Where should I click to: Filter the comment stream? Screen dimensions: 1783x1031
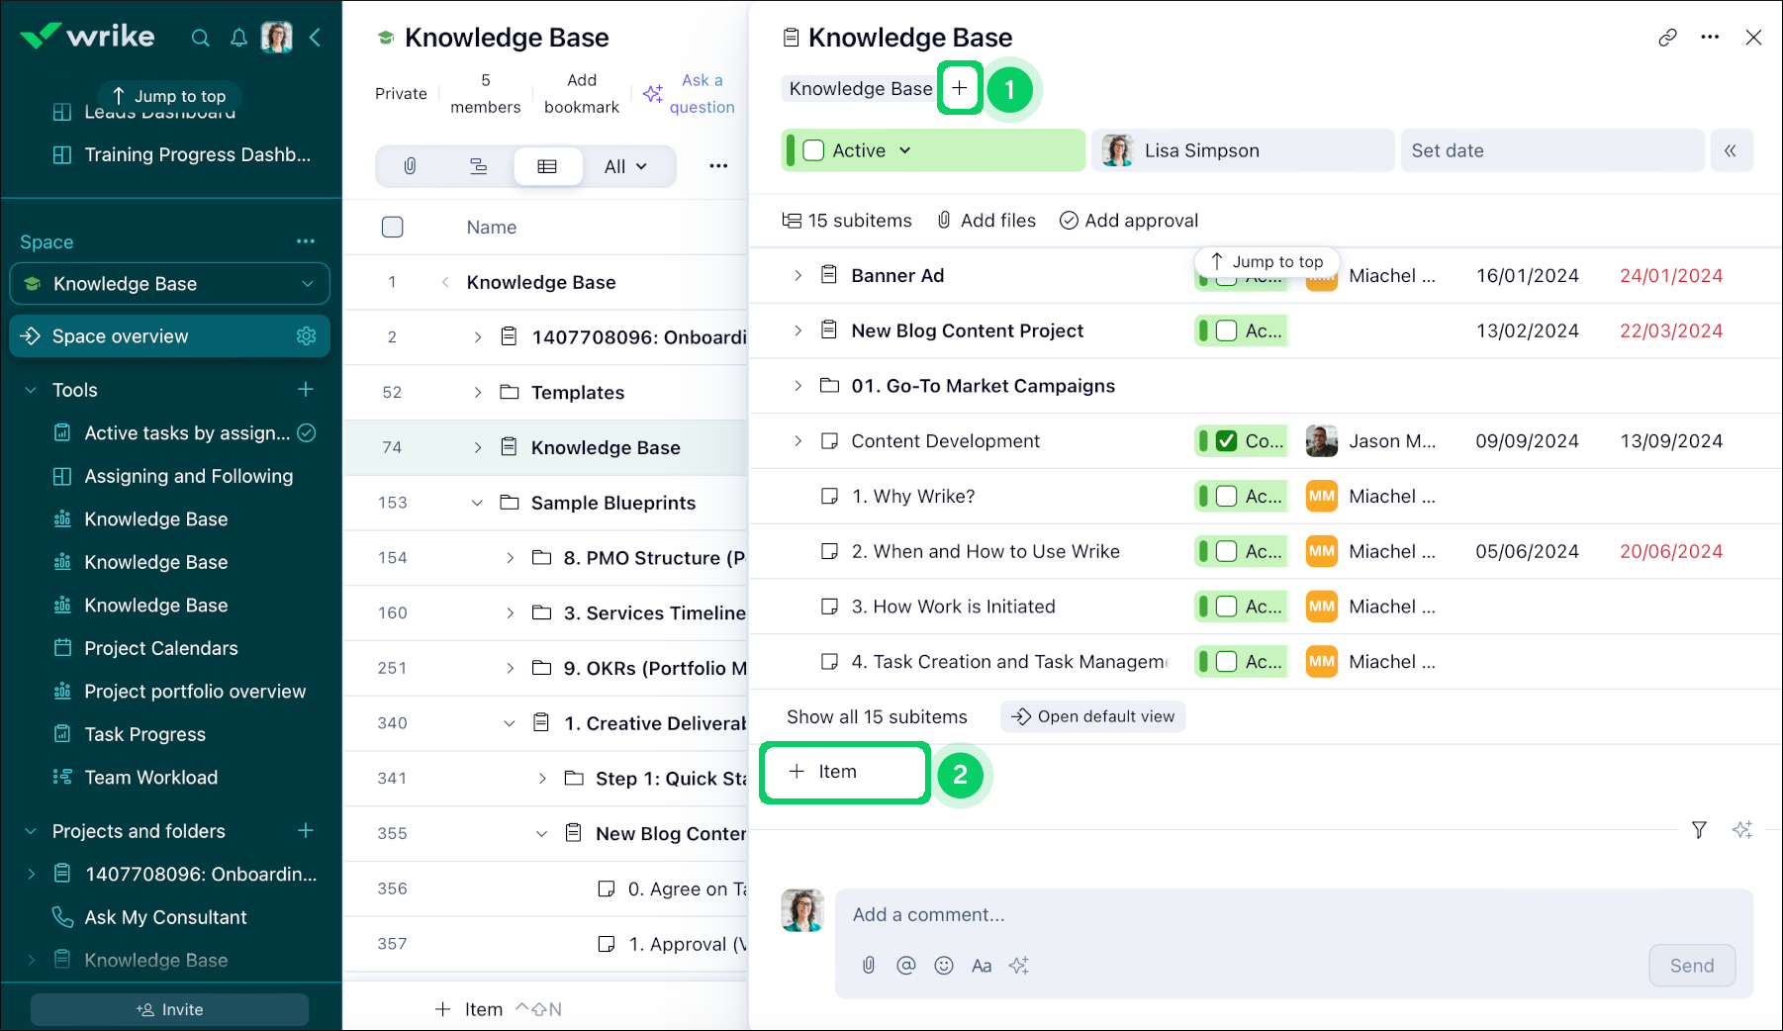(1699, 830)
